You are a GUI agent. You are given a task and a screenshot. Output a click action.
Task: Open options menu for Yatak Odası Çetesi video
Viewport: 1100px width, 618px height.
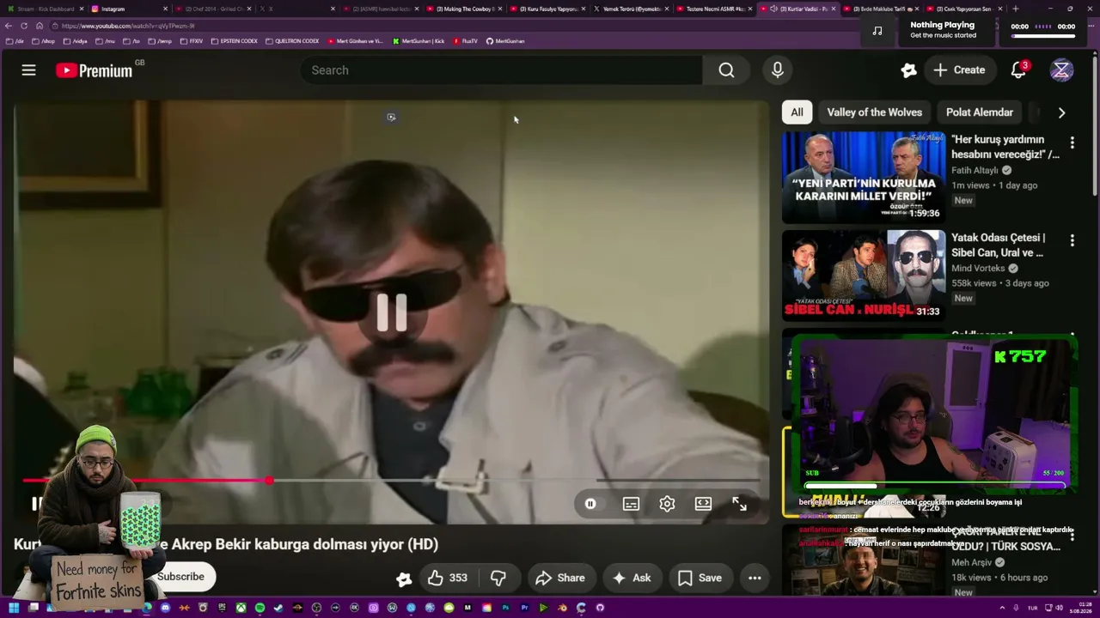[1072, 240]
